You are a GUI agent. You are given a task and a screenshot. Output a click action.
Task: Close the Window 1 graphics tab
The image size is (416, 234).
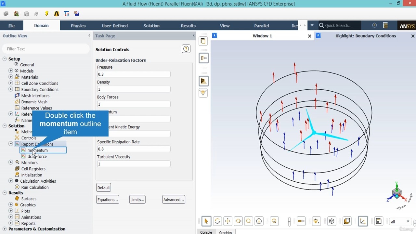(x=309, y=36)
